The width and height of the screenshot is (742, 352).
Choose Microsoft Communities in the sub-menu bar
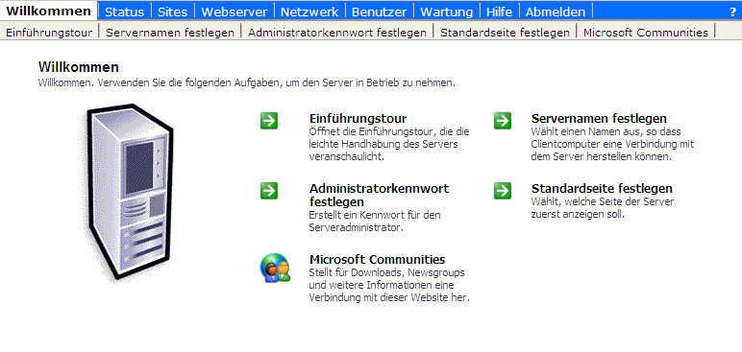pyautogui.click(x=646, y=33)
